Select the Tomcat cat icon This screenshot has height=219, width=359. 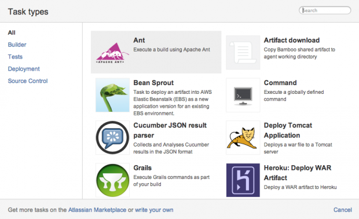[243, 138]
